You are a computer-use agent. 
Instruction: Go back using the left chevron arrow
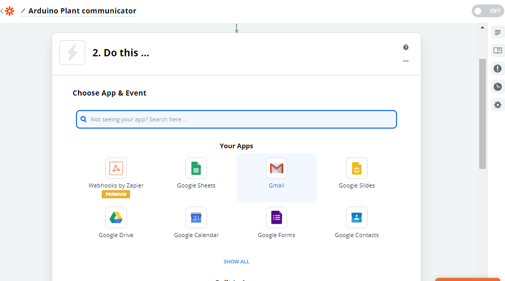2,11
